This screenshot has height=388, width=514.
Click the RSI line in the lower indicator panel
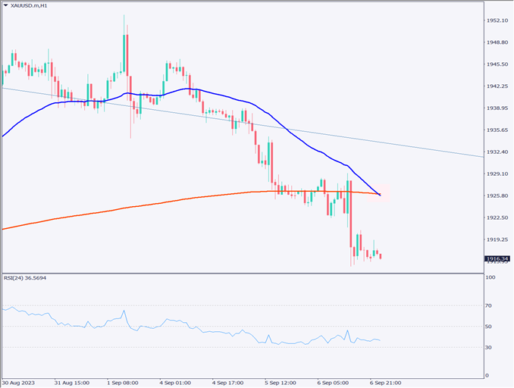(x=227, y=332)
